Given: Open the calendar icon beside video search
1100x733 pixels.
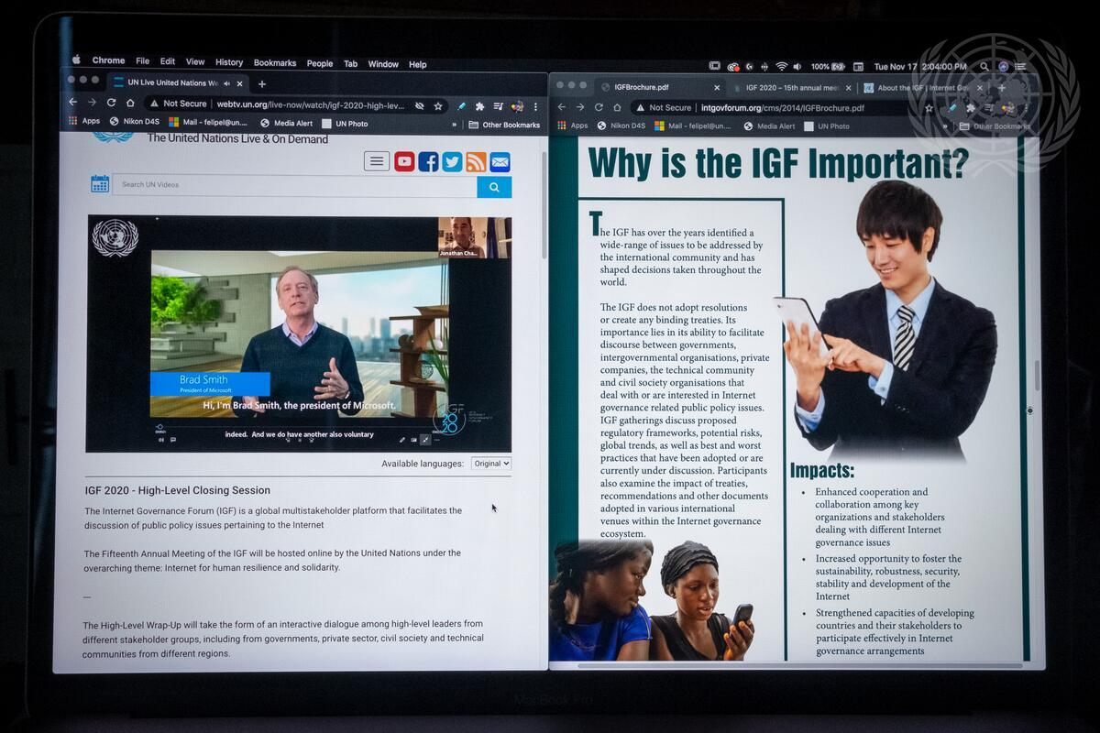Looking at the screenshot, I should tap(100, 184).
